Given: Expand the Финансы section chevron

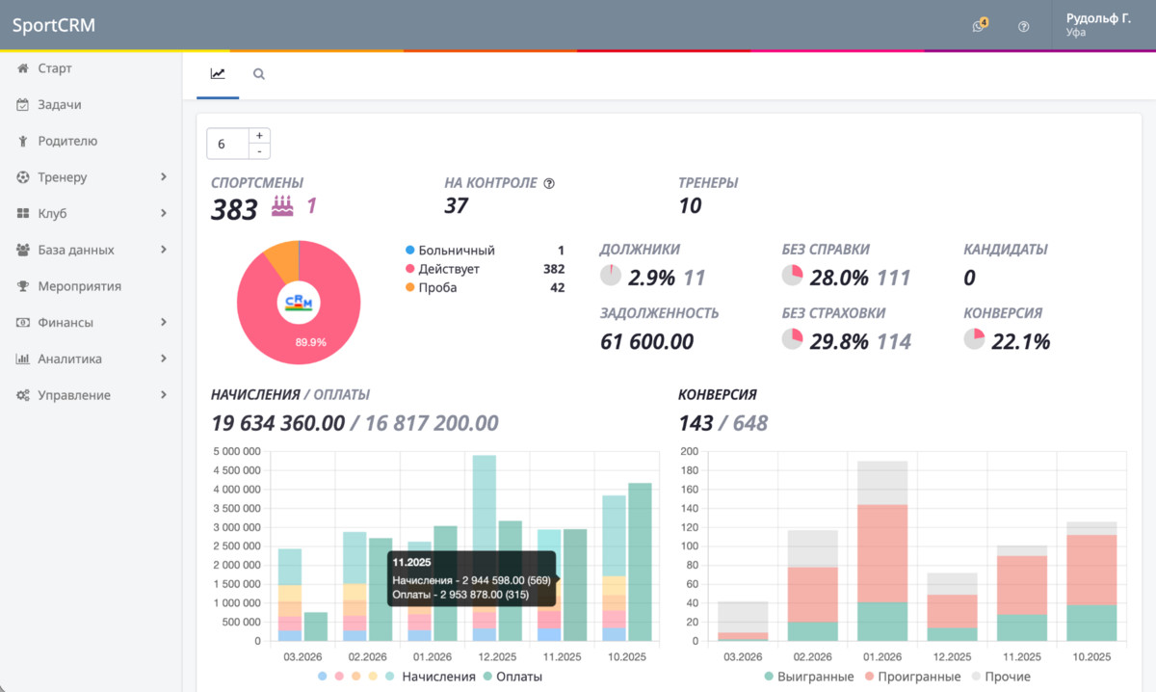Looking at the screenshot, I should [164, 323].
